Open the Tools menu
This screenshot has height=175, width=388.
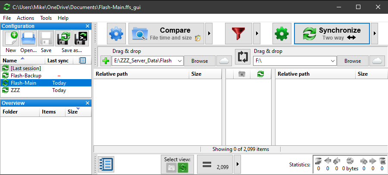point(46,18)
